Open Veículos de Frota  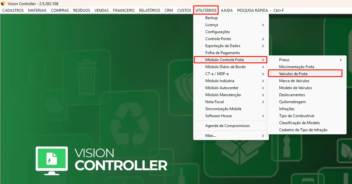pyautogui.click(x=305, y=74)
